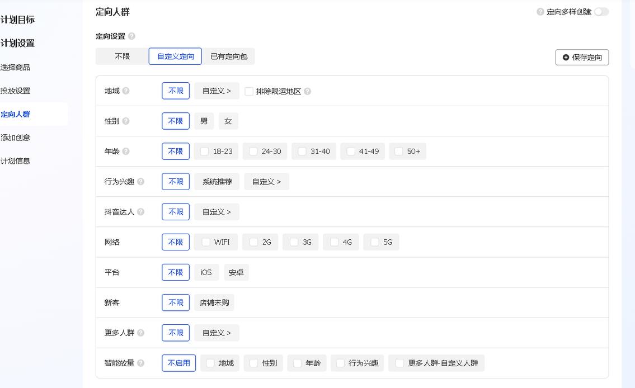Click help icon beside 性别 label
The image size is (635, 388).
[x=126, y=121]
